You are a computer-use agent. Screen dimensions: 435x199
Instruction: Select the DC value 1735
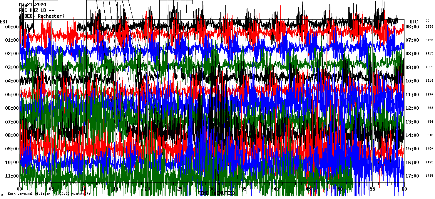pos(429,176)
